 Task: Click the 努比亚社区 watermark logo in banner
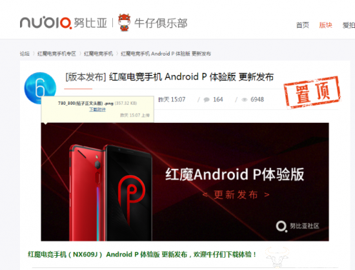tap(298, 226)
